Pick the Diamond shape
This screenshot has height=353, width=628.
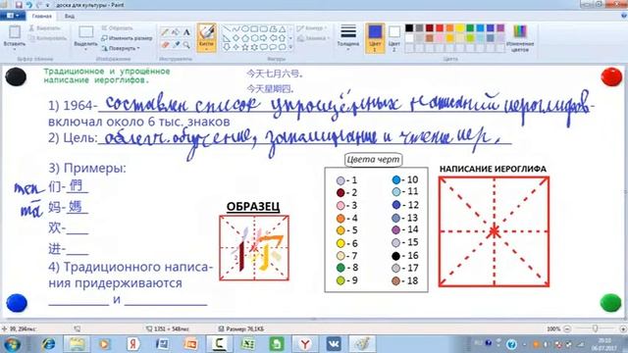tap(235, 38)
